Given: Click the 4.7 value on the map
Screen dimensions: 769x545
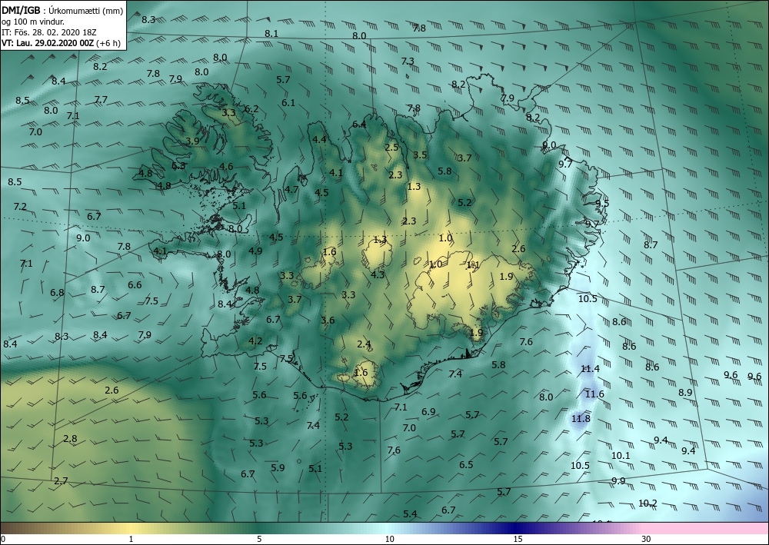Looking at the screenshot, I should coord(291,190).
